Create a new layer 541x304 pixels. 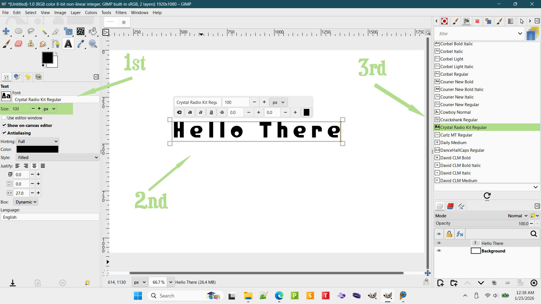(440, 283)
